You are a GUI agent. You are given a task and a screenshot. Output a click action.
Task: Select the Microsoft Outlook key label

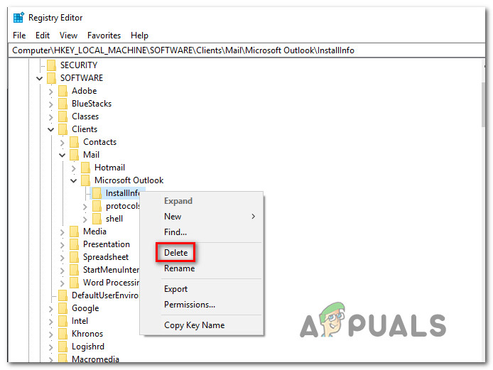point(129,180)
